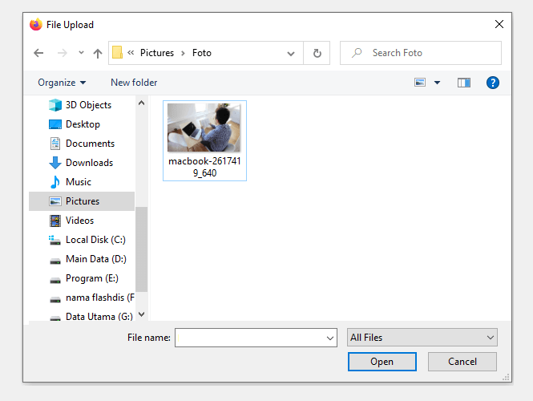
Task: Select Pictures in the navigation pane
Action: 82,201
